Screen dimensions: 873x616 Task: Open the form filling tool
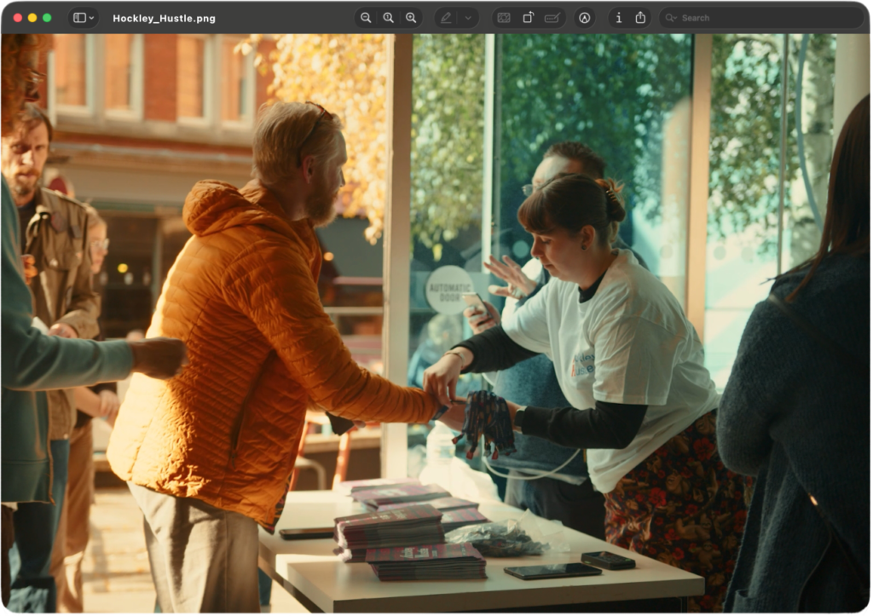click(552, 18)
